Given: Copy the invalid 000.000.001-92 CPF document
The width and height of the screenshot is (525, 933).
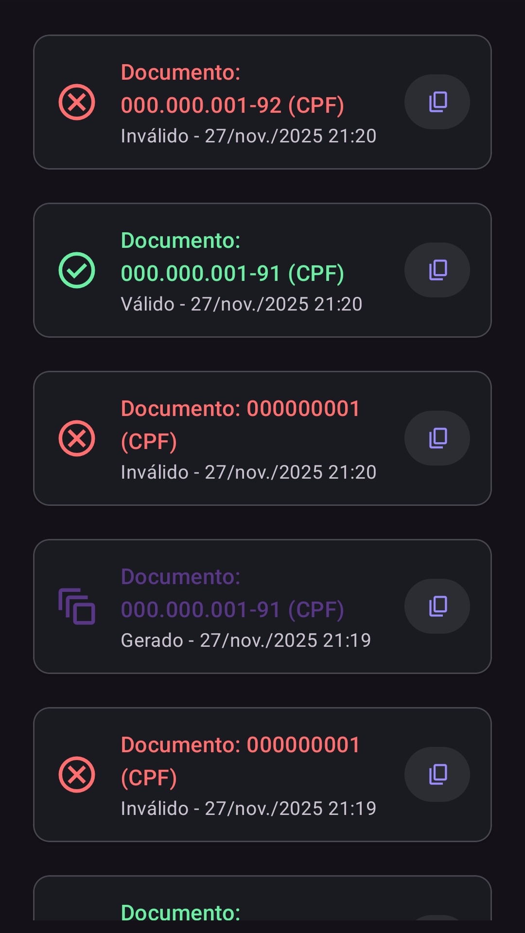Looking at the screenshot, I should tap(437, 102).
